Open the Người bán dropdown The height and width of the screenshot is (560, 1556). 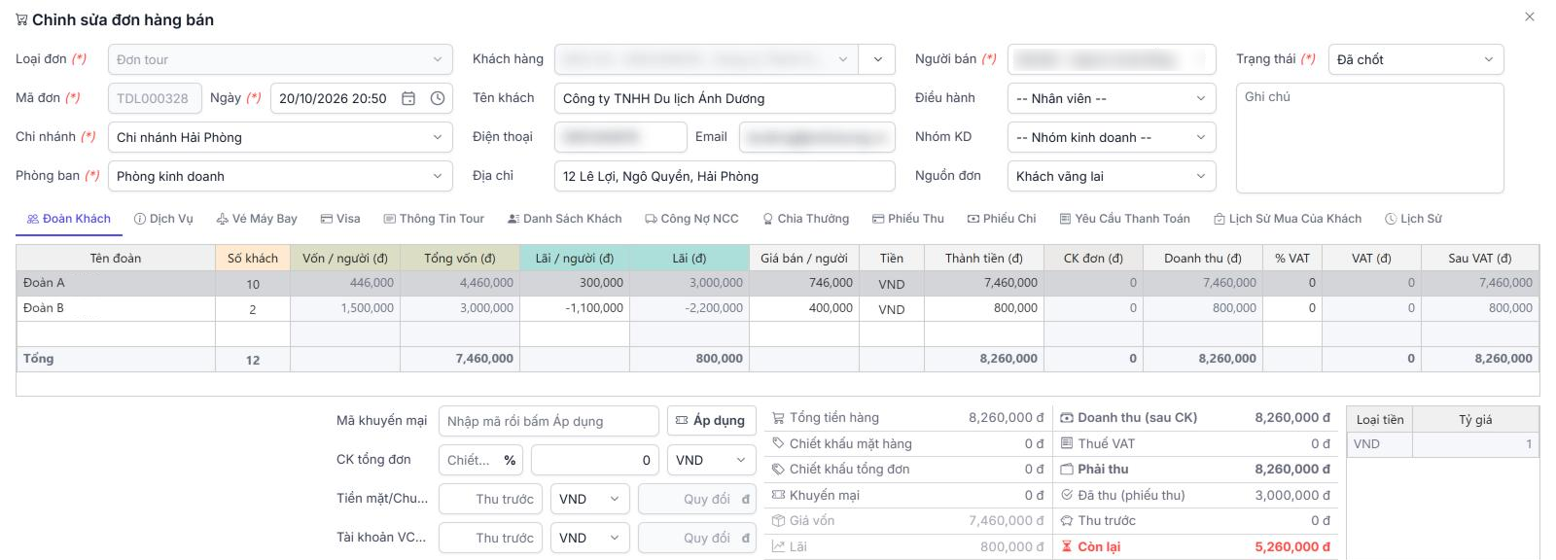(1112, 59)
